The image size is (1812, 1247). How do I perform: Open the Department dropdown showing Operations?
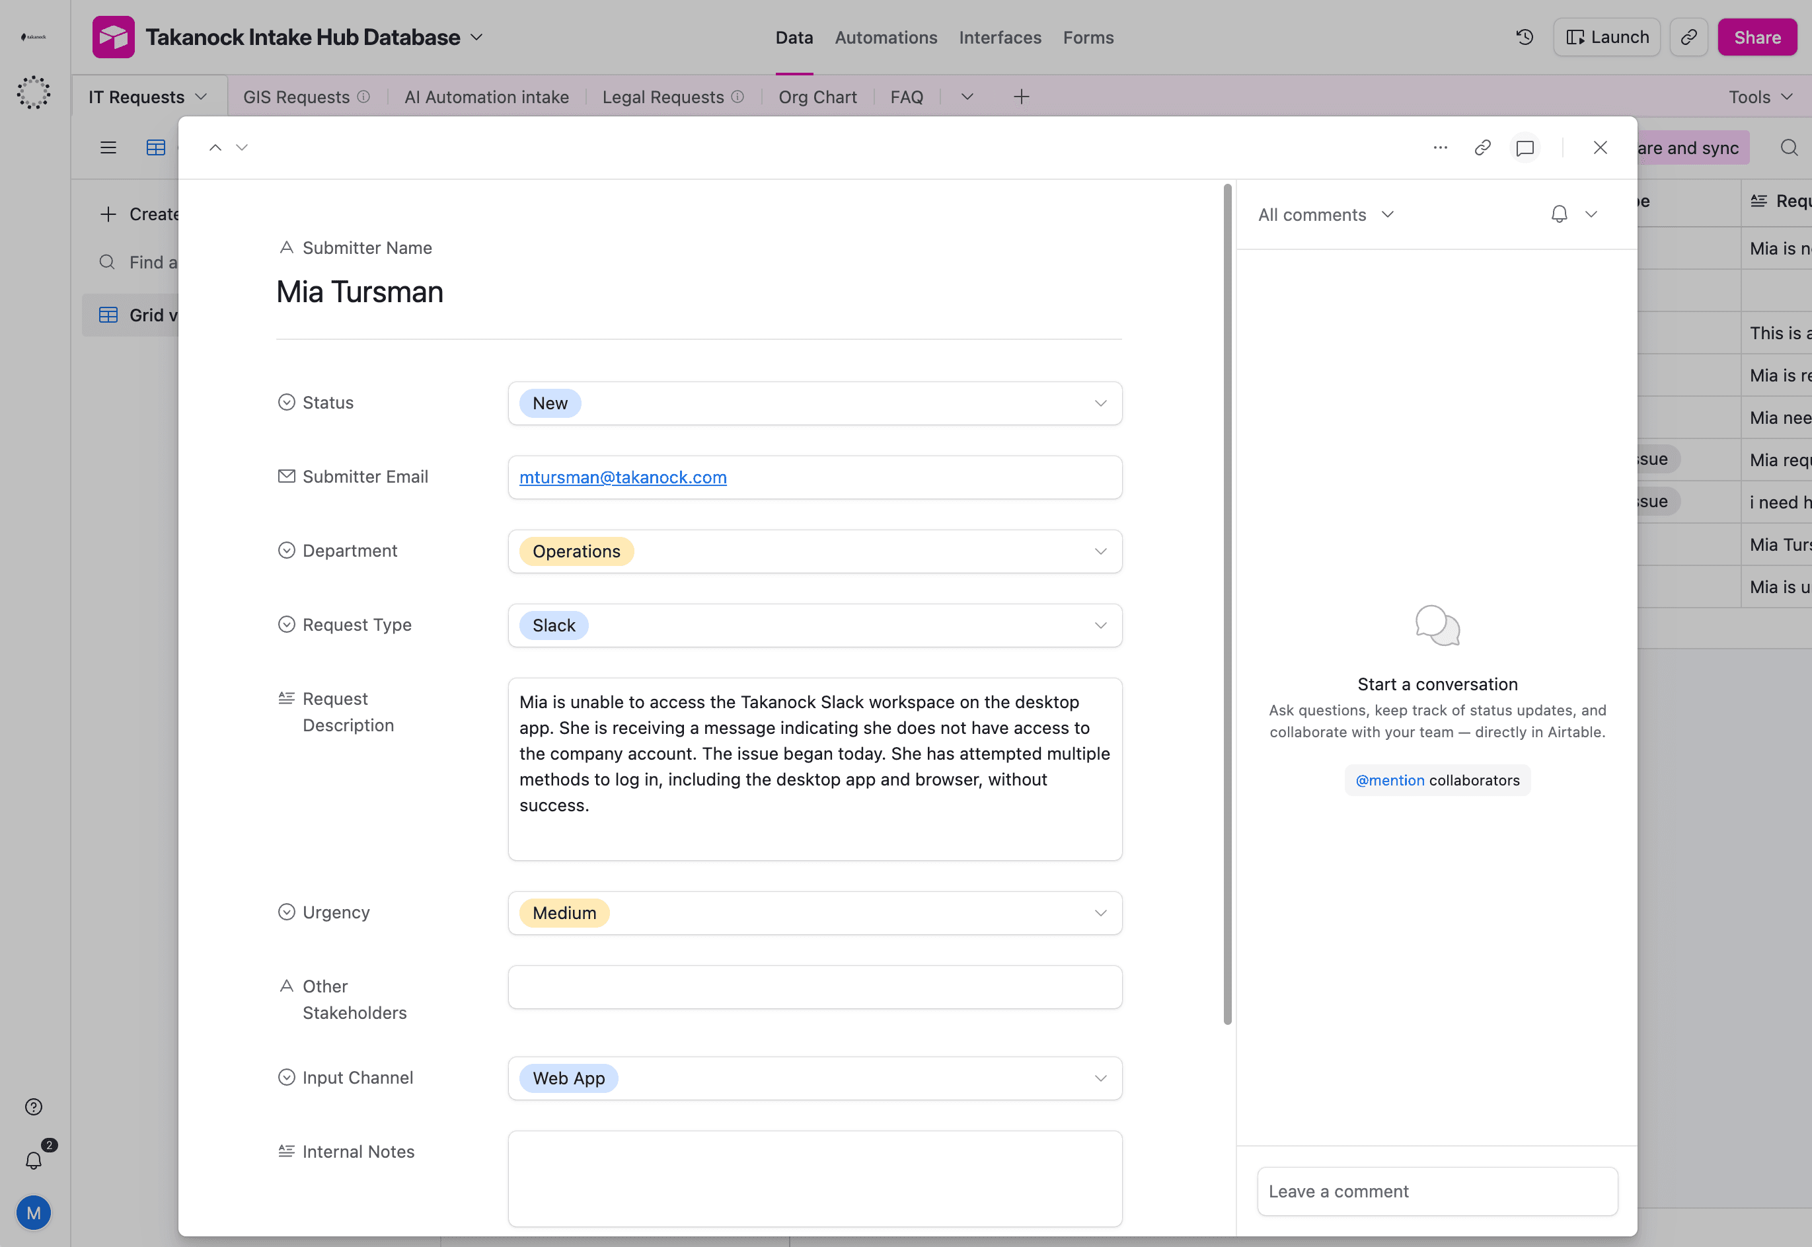[x=815, y=551]
